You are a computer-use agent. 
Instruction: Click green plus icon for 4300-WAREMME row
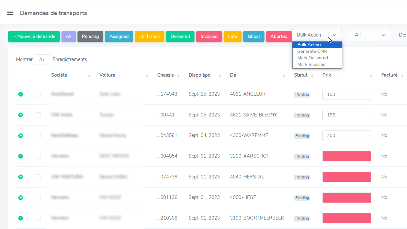tap(21, 135)
